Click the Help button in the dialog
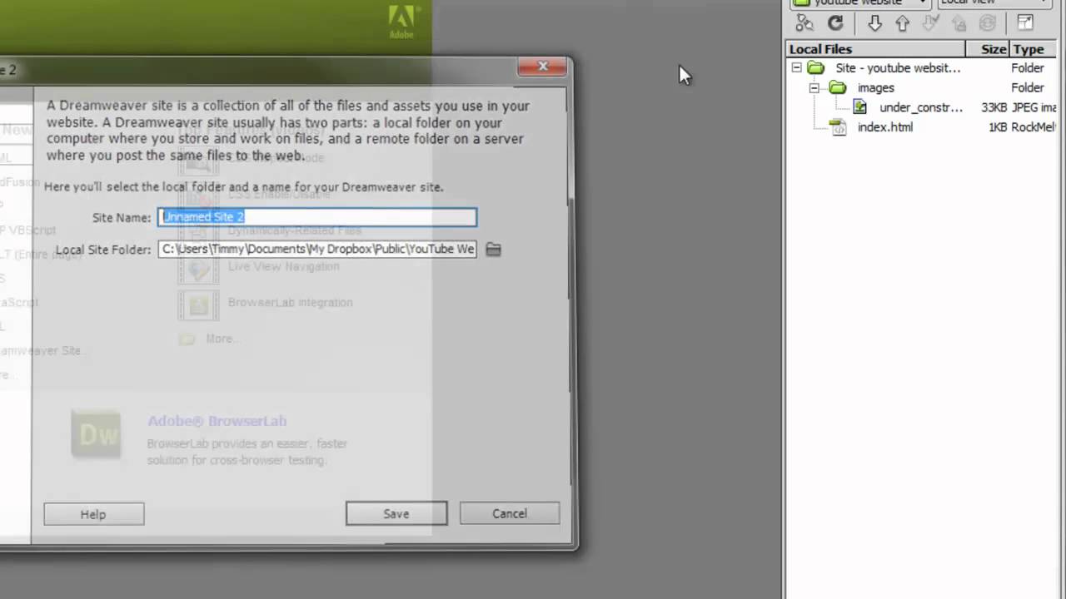 93,514
